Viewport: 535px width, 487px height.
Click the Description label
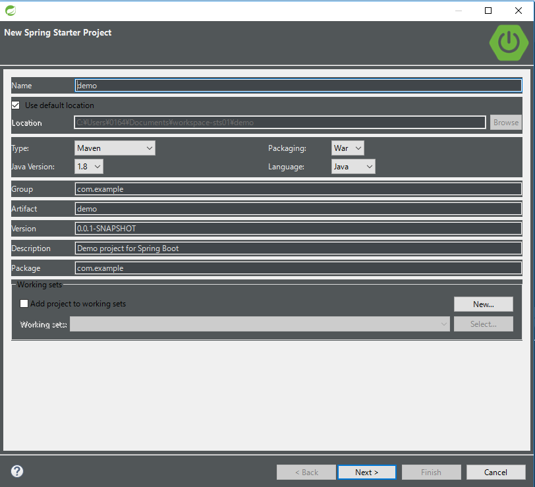click(x=31, y=248)
